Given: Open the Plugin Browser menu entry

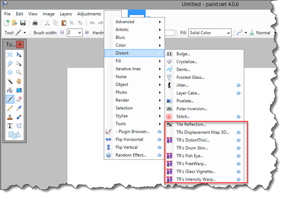Looking at the screenshot, I should [134, 132].
